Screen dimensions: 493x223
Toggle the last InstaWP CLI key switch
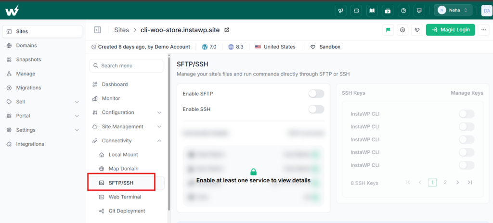[x=467, y=165]
